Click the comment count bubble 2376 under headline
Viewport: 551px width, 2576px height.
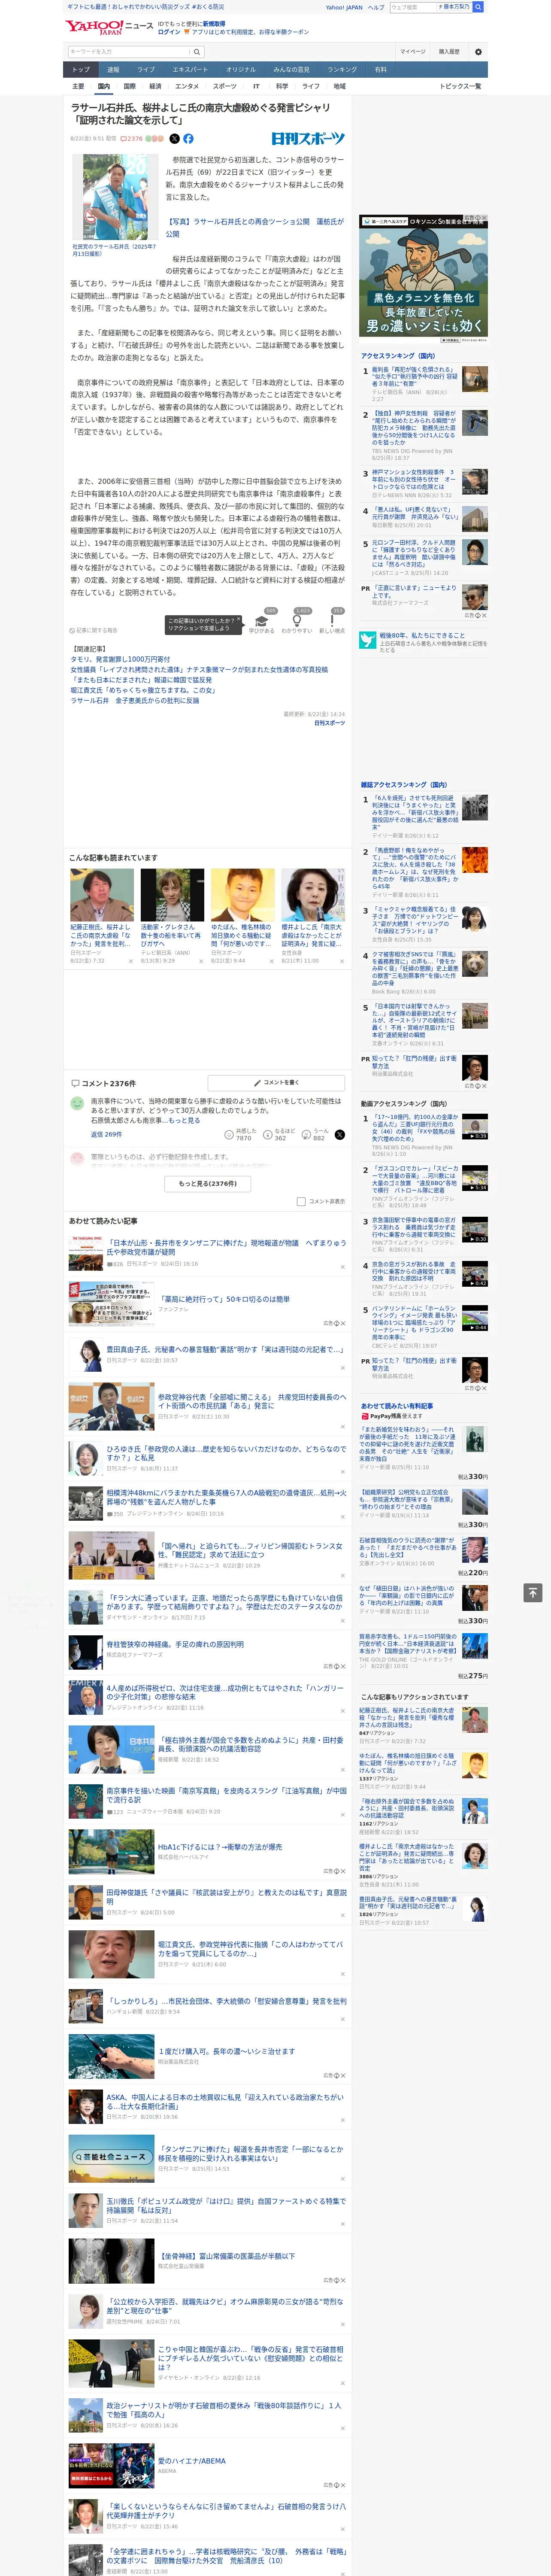click(x=132, y=139)
